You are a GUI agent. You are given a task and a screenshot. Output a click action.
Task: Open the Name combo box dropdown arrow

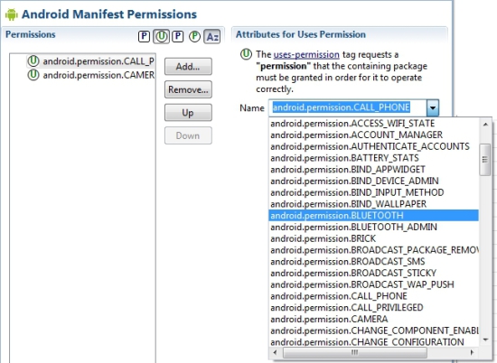[433, 107]
